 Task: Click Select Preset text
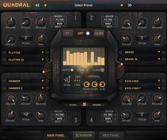[x=83, y=5]
